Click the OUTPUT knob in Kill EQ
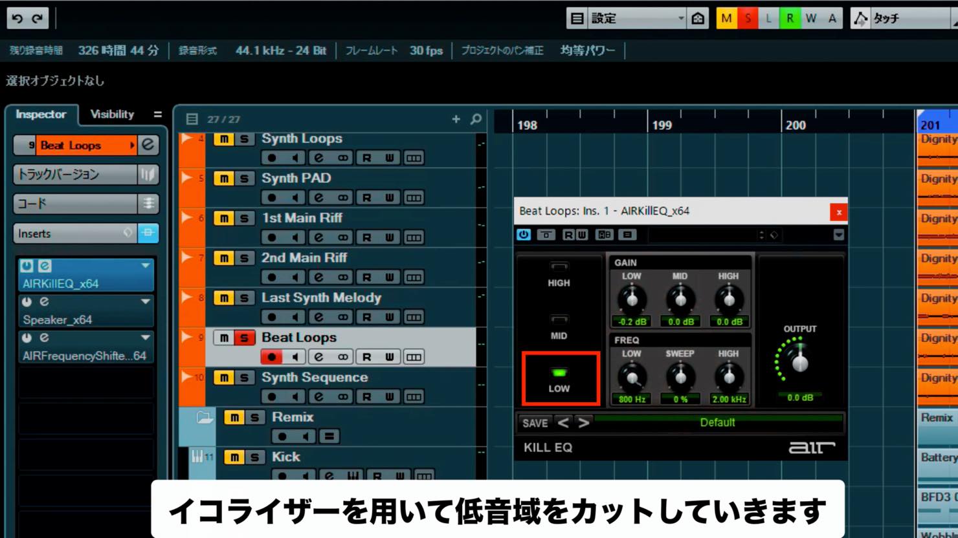 (x=800, y=362)
